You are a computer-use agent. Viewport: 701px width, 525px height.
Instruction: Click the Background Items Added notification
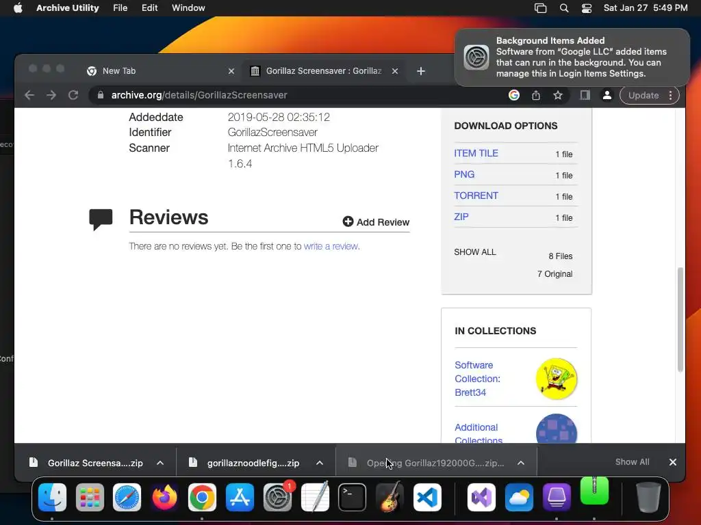tap(572, 57)
